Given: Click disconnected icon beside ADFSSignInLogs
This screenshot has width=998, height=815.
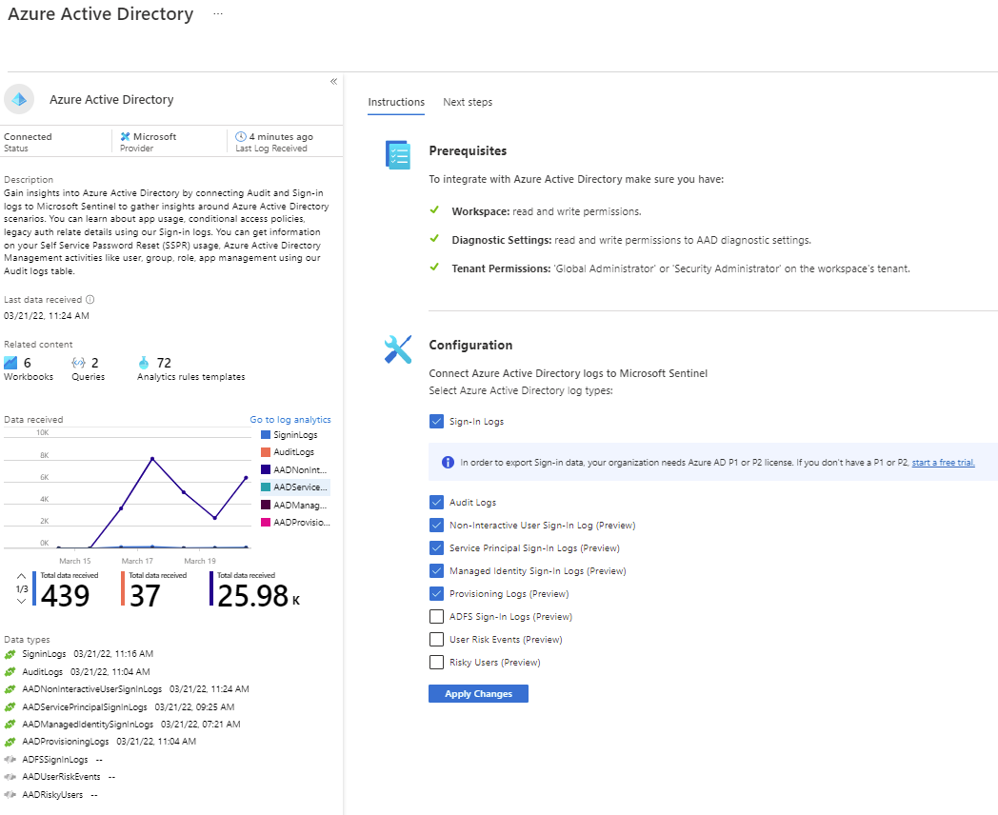Looking at the screenshot, I should point(10,759).
